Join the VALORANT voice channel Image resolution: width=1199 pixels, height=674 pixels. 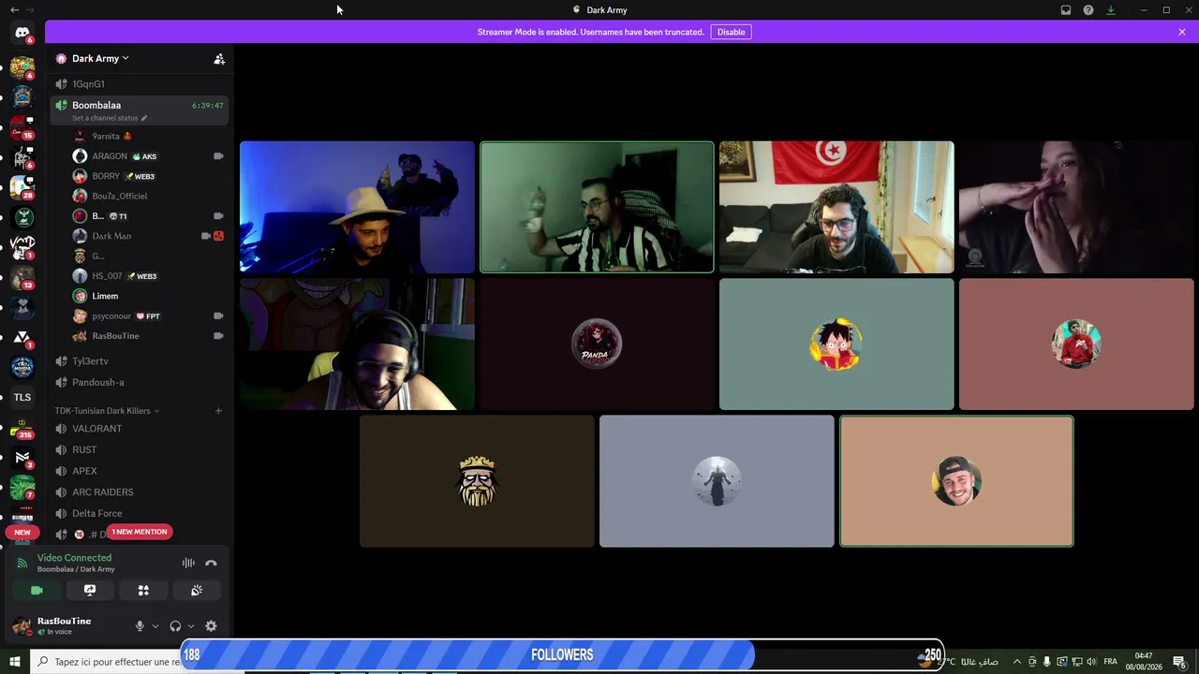140,429
